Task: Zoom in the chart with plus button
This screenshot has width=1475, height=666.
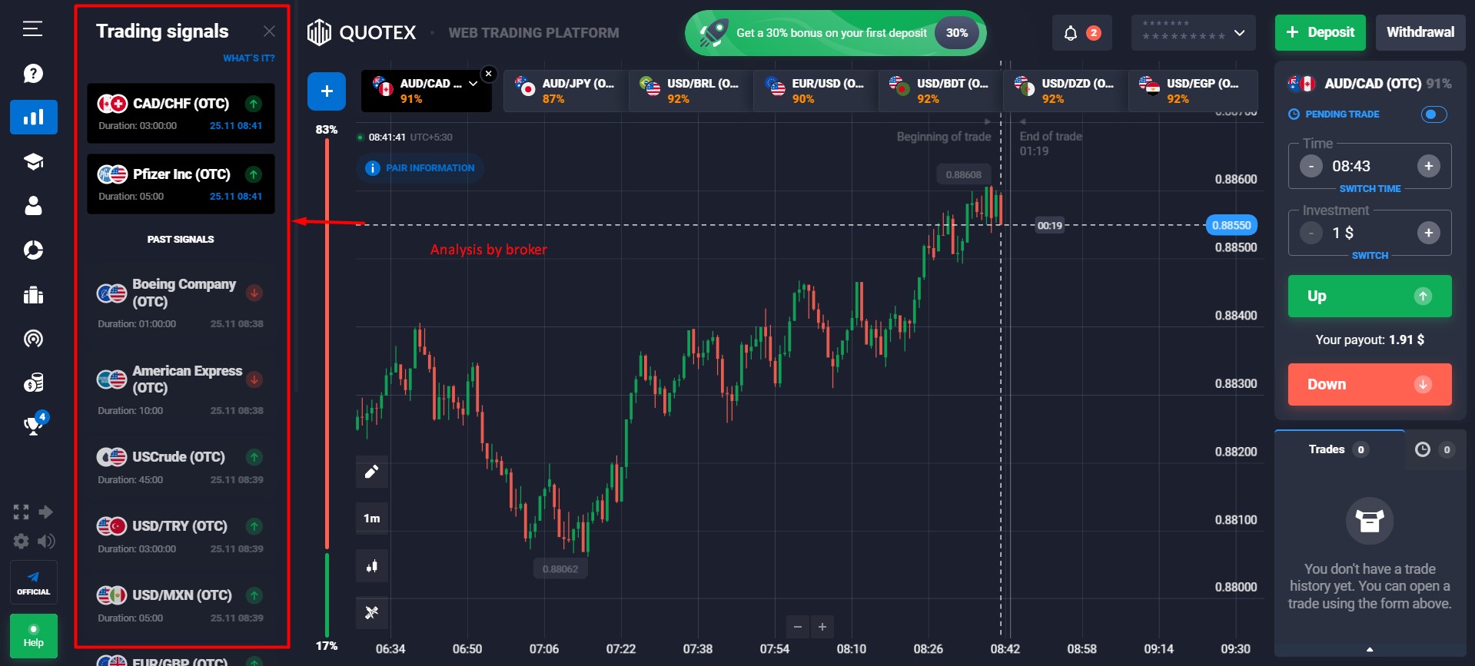Action: [x=822, y=627]
